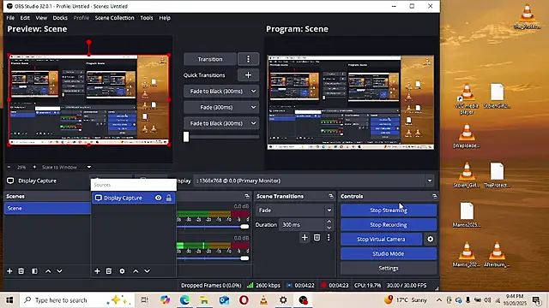549x308 pixels.
Task: Click Stop Recording button
Action: click(389, 224)
